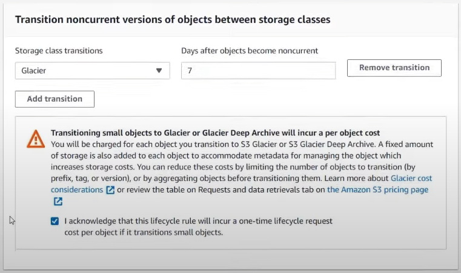The height and width of the screenshot is (273, 461).
Task: Click Remove transition button
Action: click(x=394, y=68)
